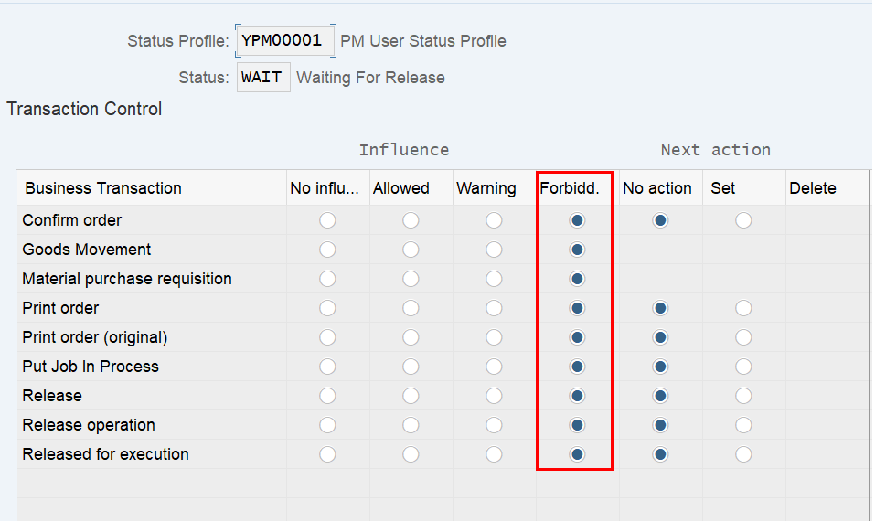
Task: Click the WAIT status field
Action: [263, 77]
